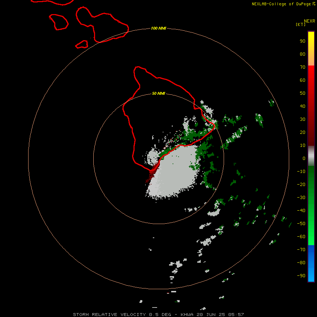
Task: Select the -20 scale value
Action: click(301, 184)
